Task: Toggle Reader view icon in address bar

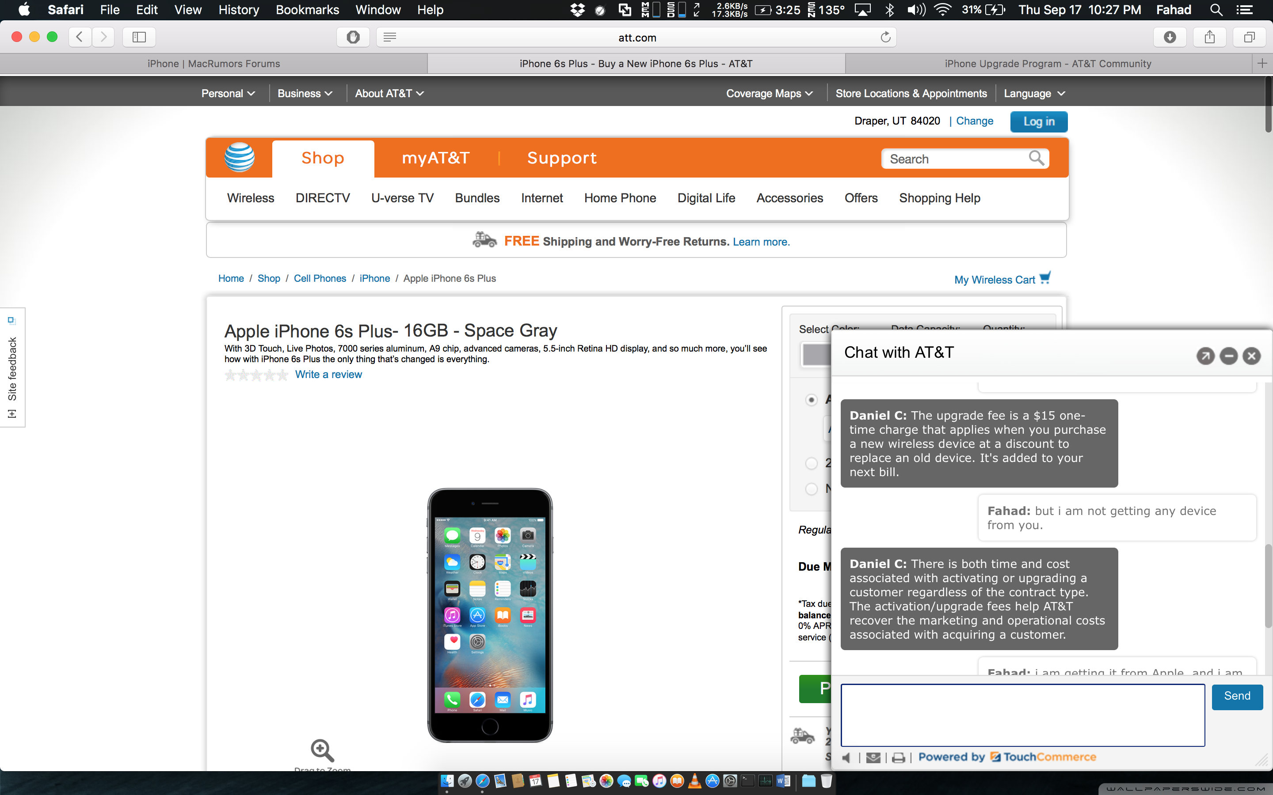Action: (390, 37)
